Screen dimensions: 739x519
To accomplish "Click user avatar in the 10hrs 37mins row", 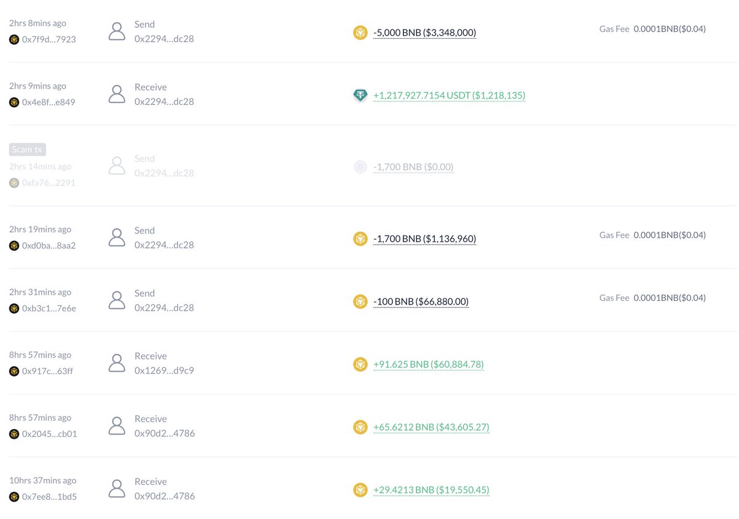I will 117,489.
